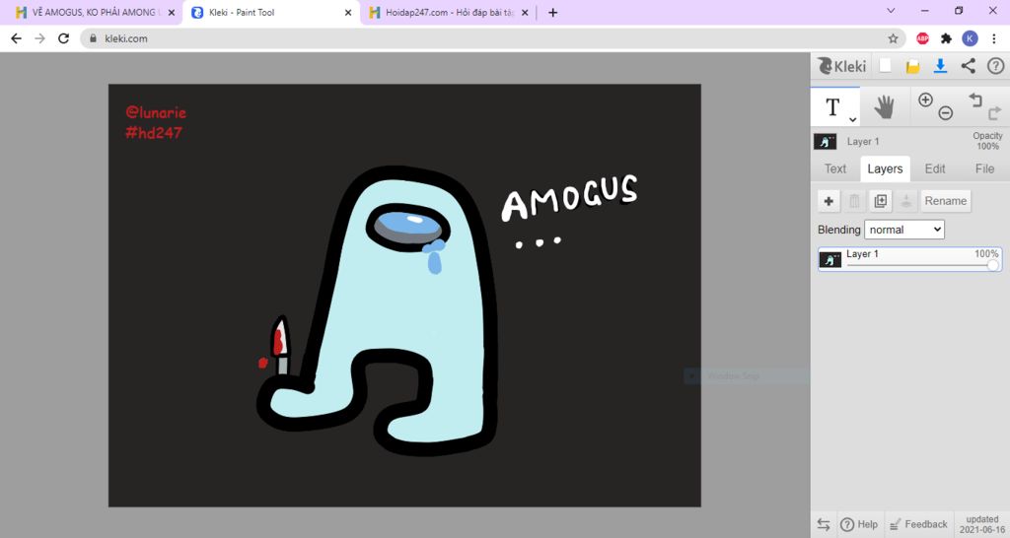
Task: Open help question mark icon in Kleki header
Action: tap(996, 66)
